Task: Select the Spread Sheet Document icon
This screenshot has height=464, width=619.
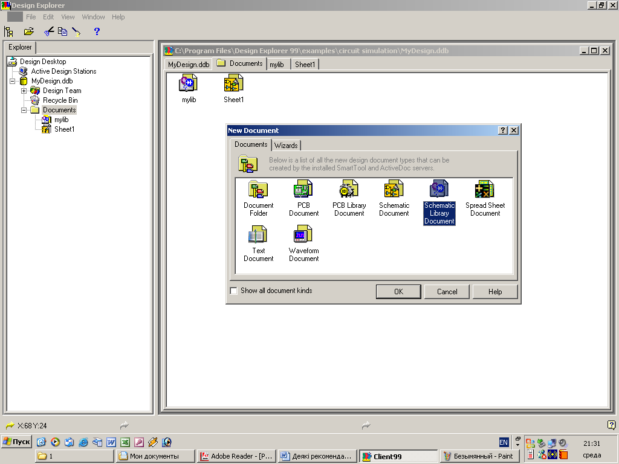Action: pyautogui.click(x=485, y=190)
